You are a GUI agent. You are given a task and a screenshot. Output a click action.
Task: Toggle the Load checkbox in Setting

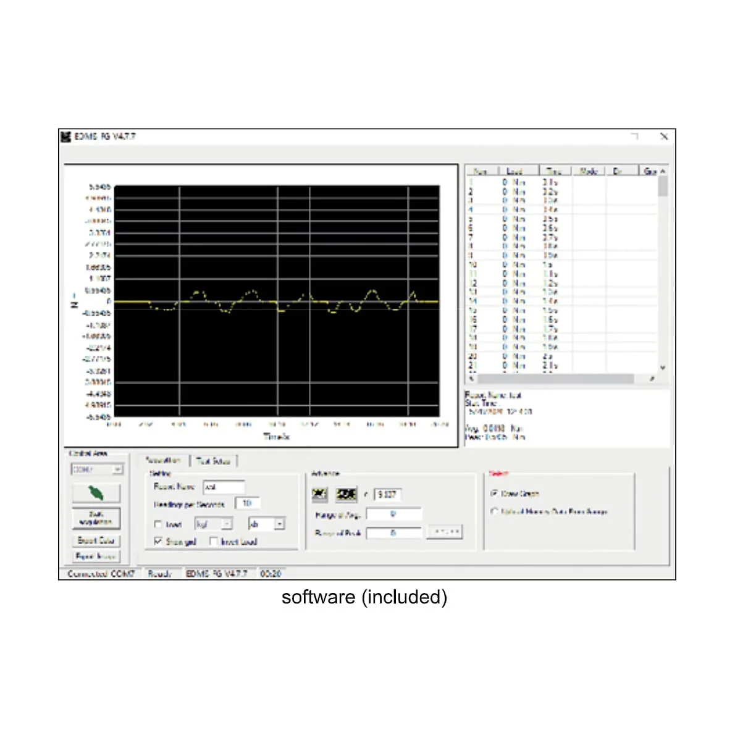158,524
